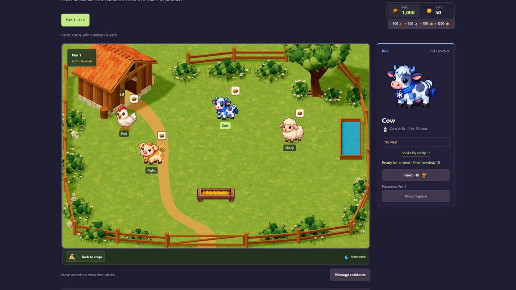
Task: Go Back to crops
Action: [85, 257]
